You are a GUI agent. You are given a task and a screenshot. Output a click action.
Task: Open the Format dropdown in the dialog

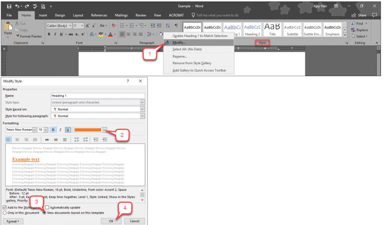click(x=12, y=221)
